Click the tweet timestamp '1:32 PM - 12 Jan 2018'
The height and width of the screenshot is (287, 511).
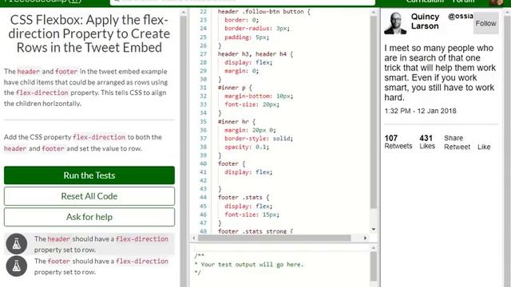point(420,111)
